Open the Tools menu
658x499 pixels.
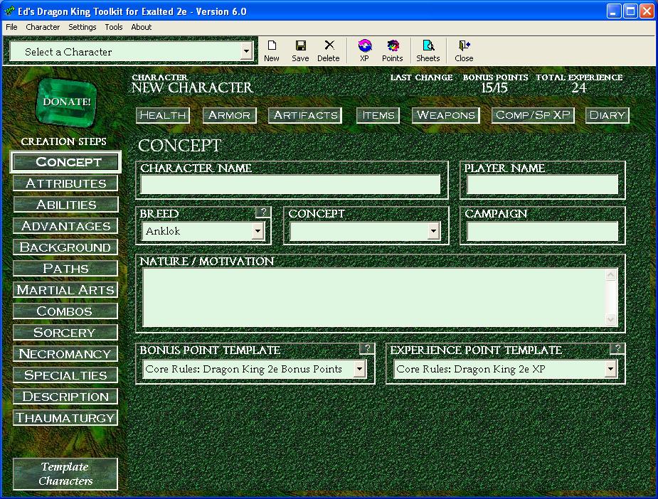tap(114, 27)
